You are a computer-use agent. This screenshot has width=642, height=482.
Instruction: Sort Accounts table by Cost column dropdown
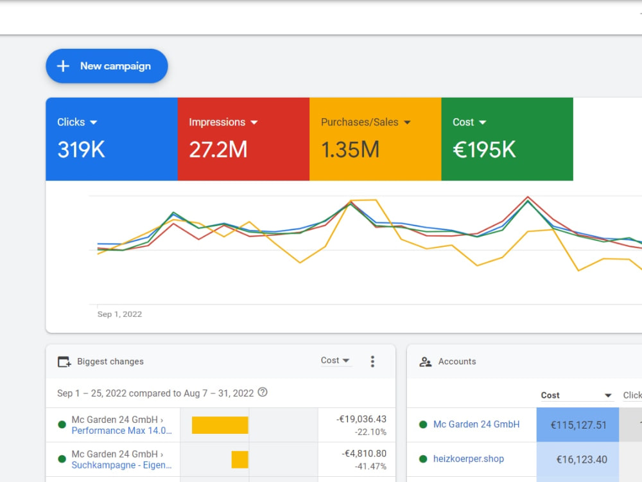point(577,395)
